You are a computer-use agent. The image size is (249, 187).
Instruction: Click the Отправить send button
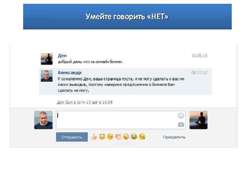coord(72,137)
